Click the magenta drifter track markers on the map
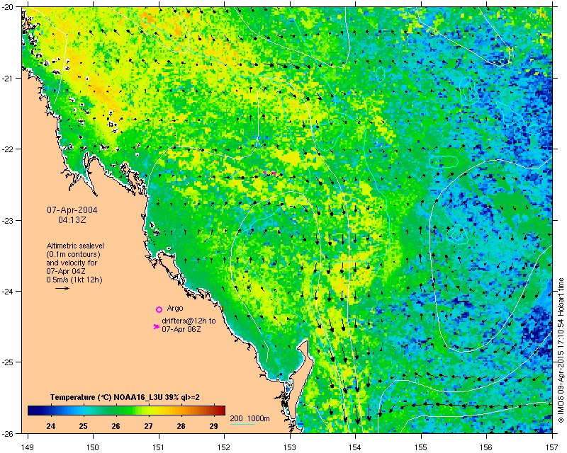Image resolution: width=567 pixels, height=453 pixels. click(x=266, y=172)
